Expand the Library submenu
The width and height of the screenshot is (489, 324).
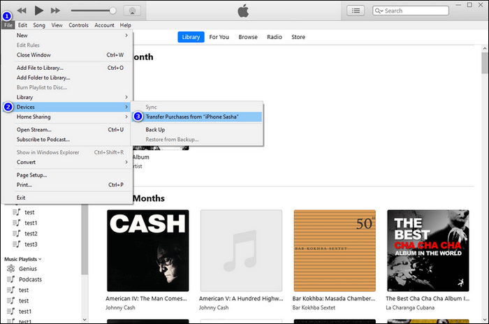coord(68,97)
